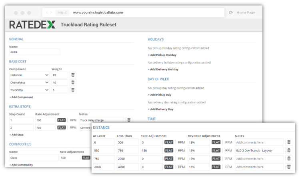Focus the ruleset Name field containing Acme

(x=34, y=52)
